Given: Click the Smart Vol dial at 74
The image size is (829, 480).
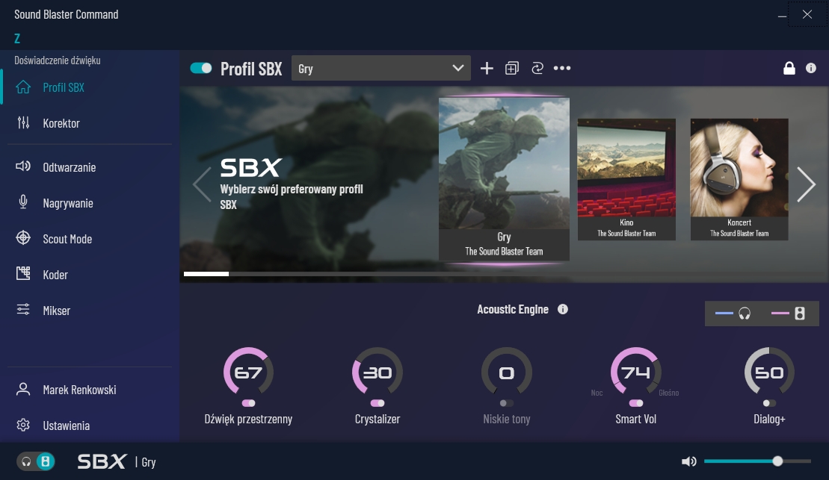Looking at the screenshot, I should click(636, 373).
